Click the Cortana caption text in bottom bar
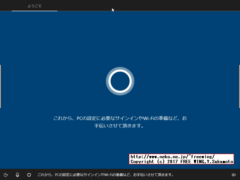 point(105,175)
